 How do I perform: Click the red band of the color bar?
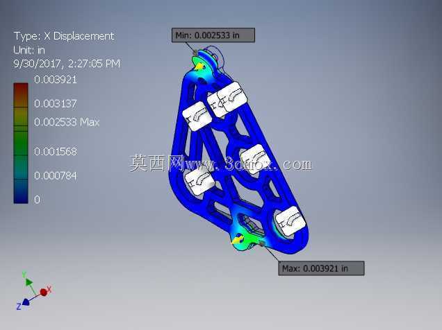(x=21, y=95)
